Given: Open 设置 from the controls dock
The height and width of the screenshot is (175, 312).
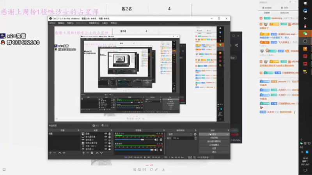Looking at the screenshot, I should (214, 149).
